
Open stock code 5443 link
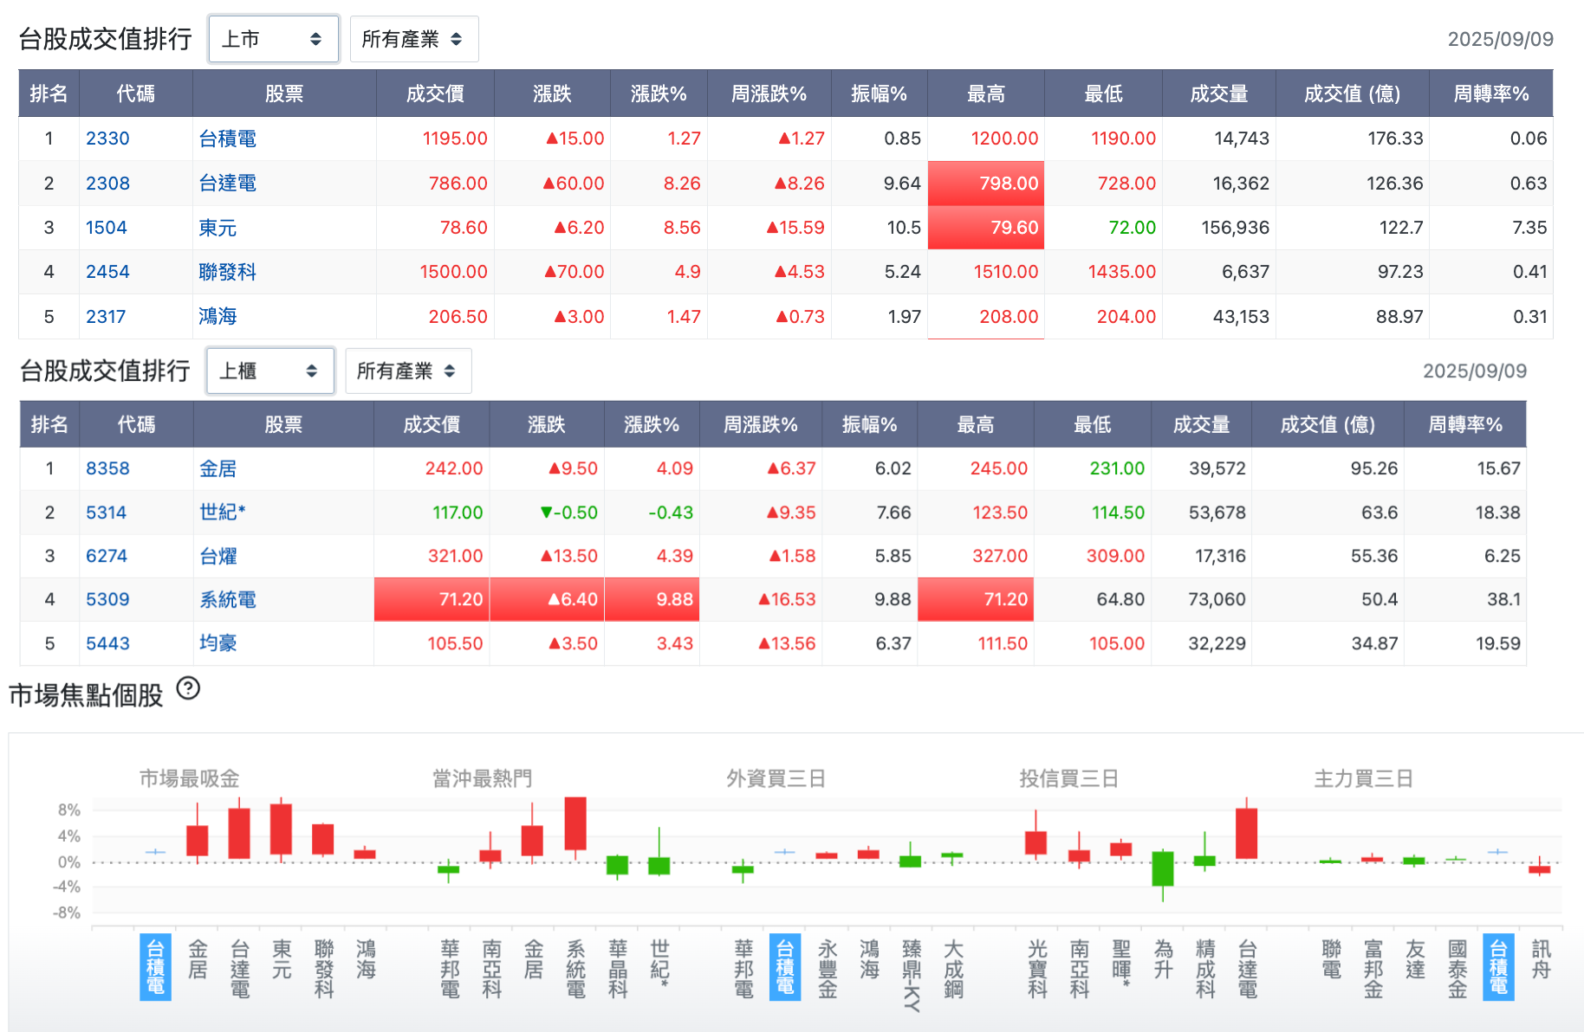[107, 643]
